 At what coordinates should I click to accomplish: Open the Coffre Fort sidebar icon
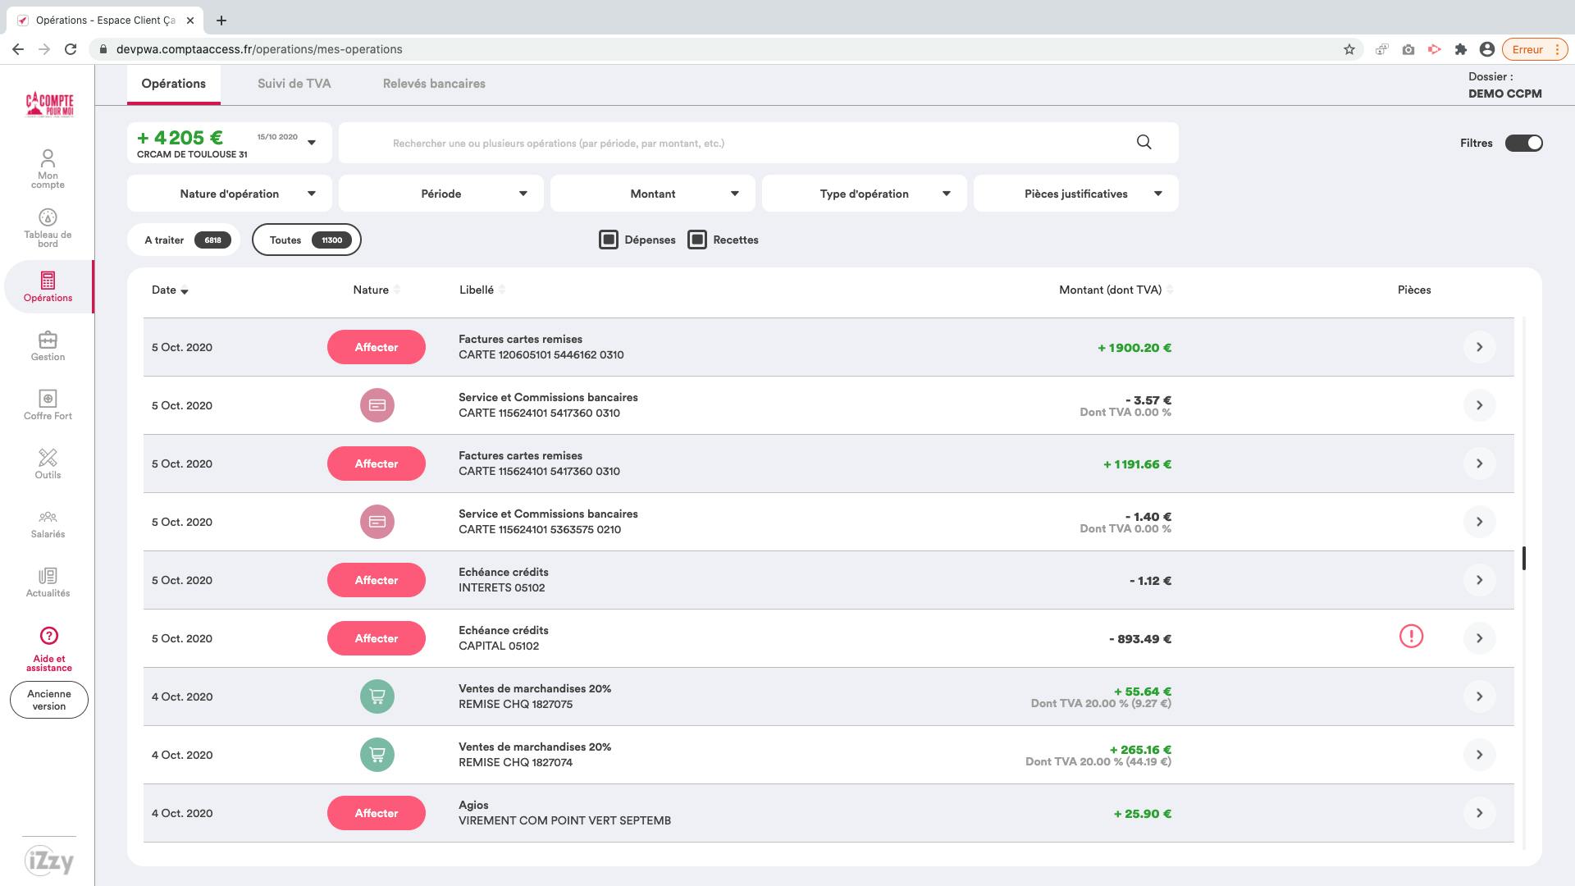[48, 404]
